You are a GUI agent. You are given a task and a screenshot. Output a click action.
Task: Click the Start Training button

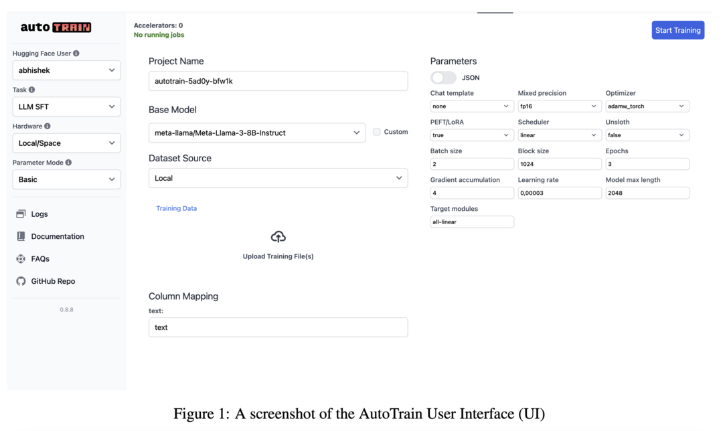[677, 30]
